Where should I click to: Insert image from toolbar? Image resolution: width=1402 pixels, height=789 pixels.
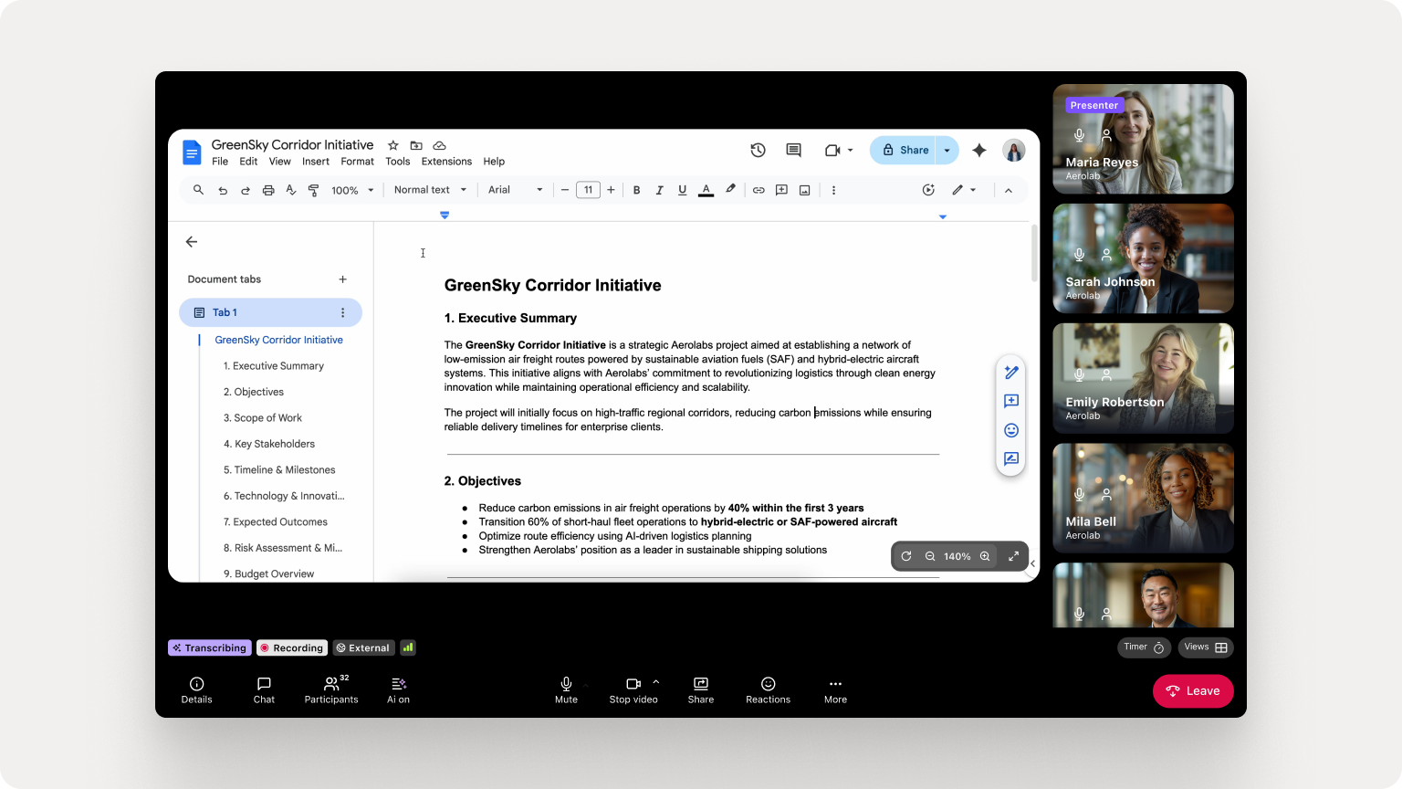pyautogui.click(x=804, y=190)
